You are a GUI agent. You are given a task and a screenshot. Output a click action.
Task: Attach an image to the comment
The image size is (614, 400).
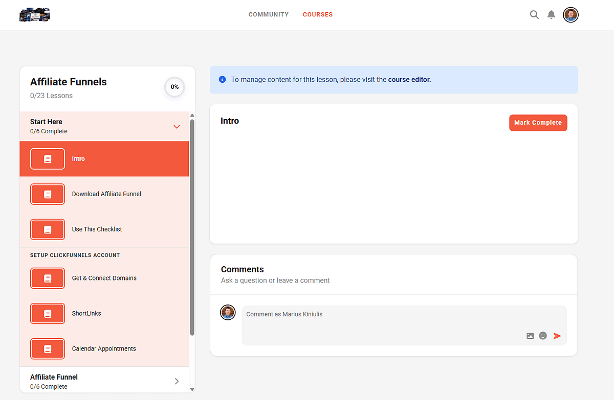(x=530, y=336)
